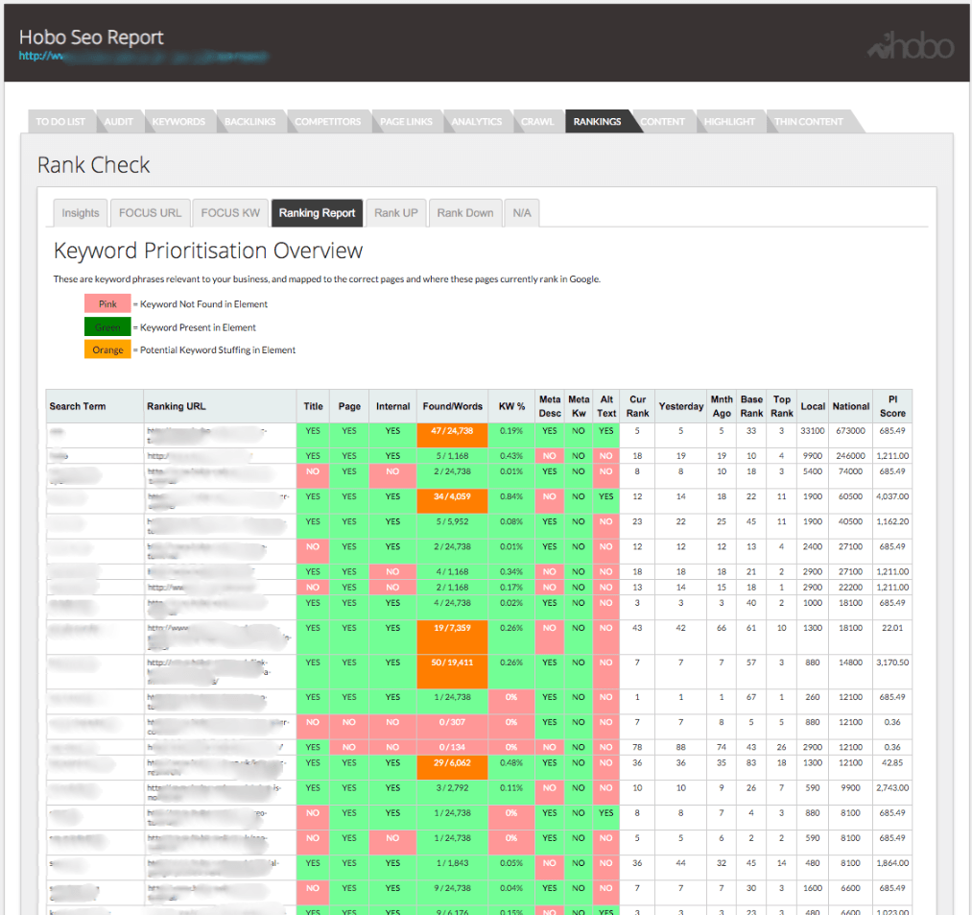The width and height of the screenshot is (972, 915).
Task: Open the HIGHLIGHT tab
Action: [x=729, y=122]
